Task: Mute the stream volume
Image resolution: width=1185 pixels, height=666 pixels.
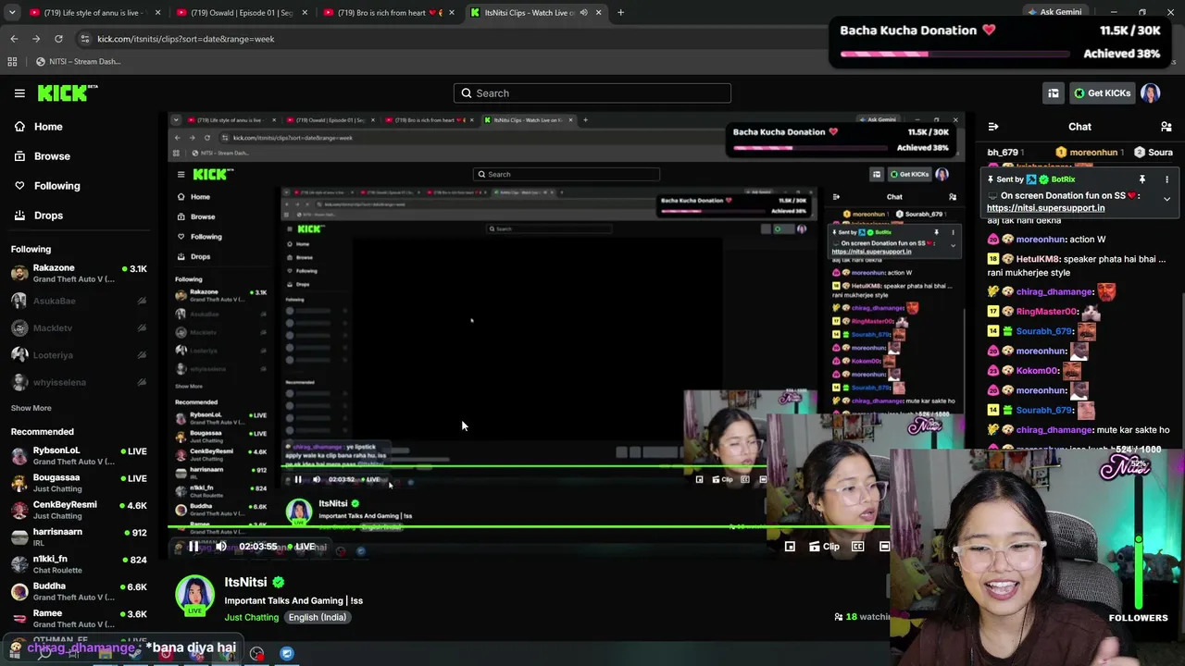Action: click(x=221, y=547)
